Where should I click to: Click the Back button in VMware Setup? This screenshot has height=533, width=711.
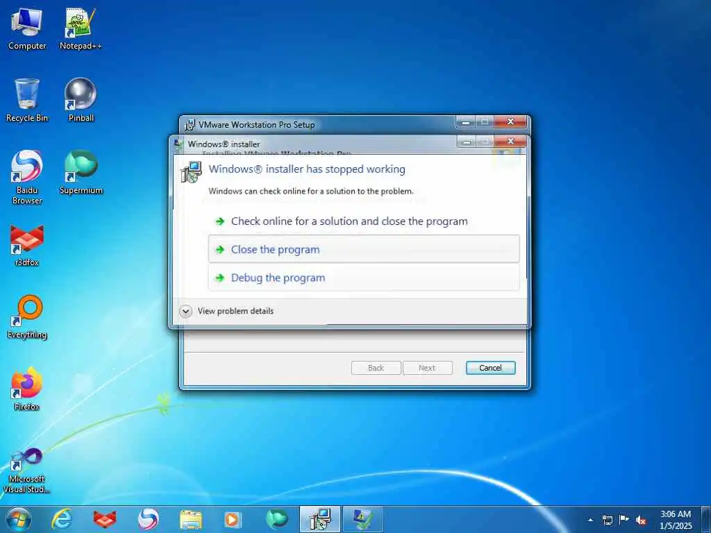coord(376,368)
